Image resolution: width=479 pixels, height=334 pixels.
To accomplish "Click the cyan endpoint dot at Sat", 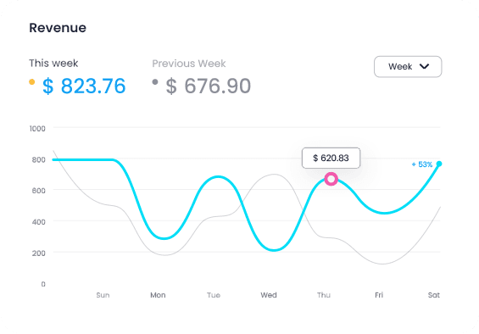I will (439, 164).
